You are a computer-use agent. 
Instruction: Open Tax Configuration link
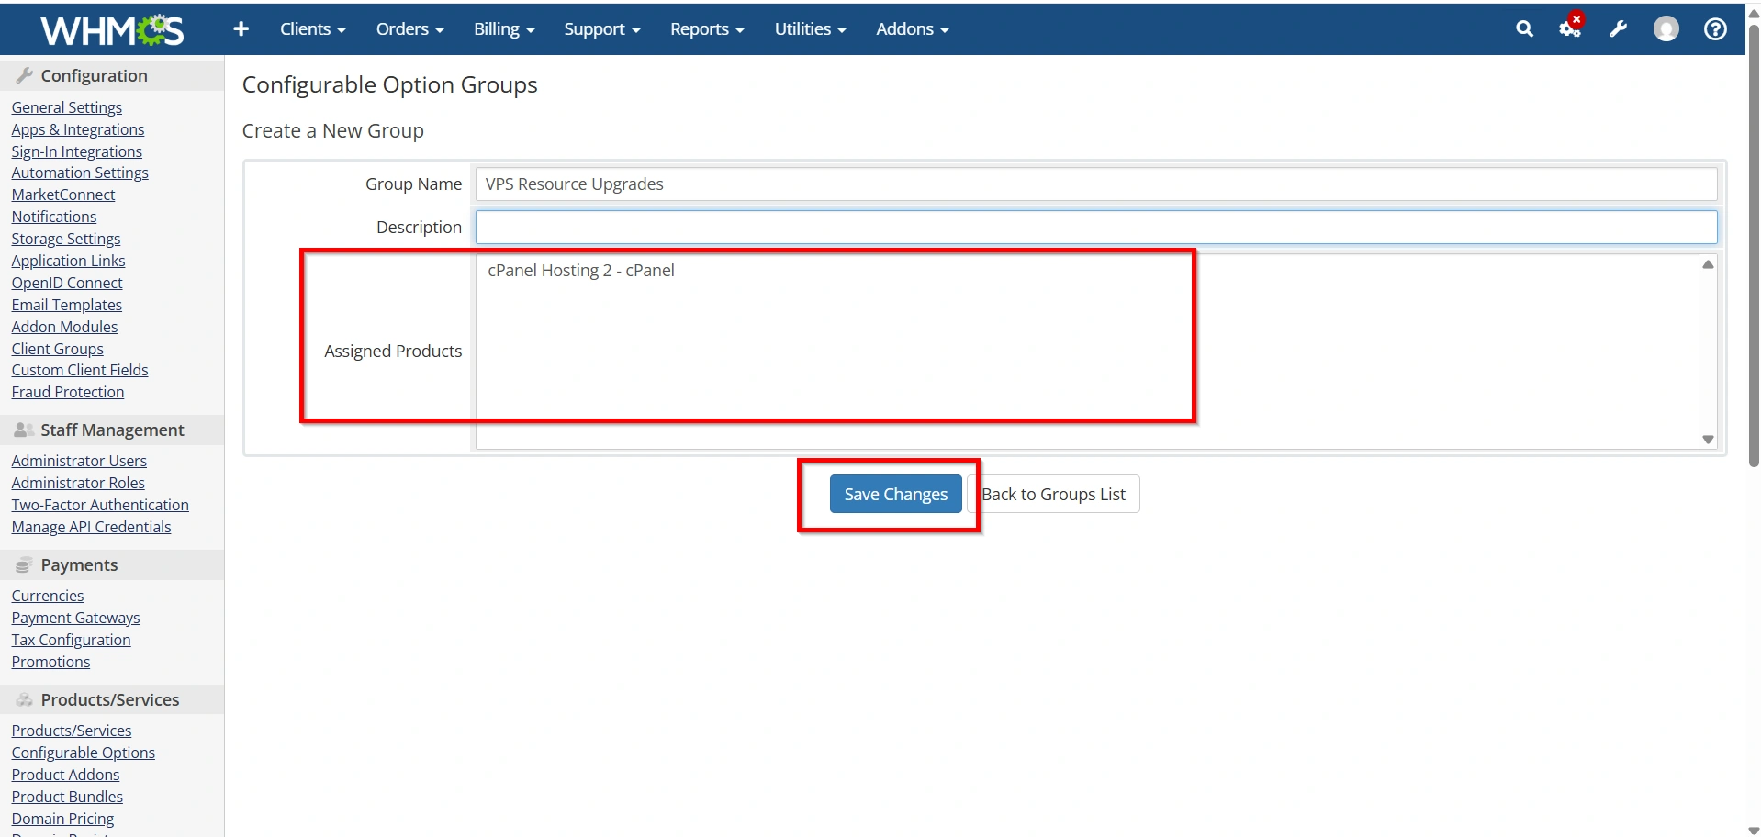tap(71, 640)
